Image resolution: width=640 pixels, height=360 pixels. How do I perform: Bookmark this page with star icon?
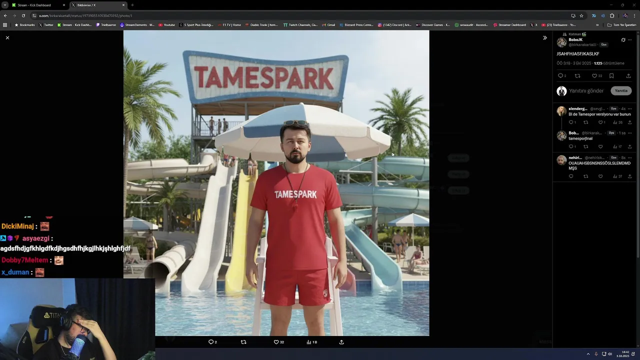point(581,15)
